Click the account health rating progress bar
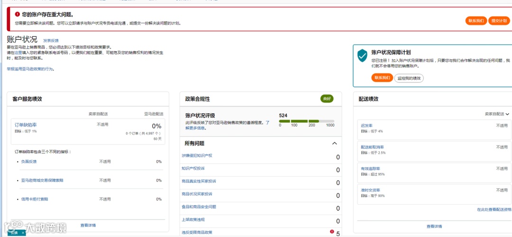Screen dimensions: 512x237 [x=307, y=121]
